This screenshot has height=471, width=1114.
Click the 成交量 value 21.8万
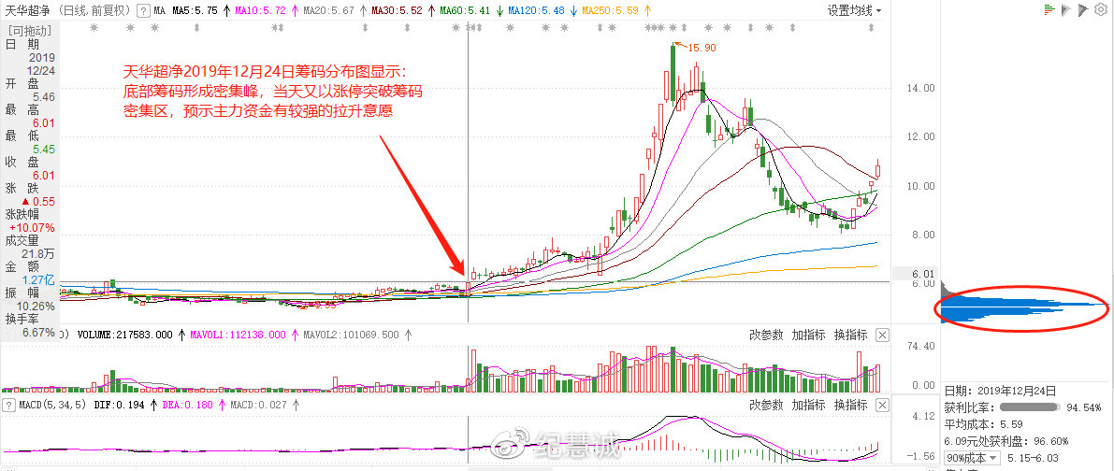(x=38, y=254)
